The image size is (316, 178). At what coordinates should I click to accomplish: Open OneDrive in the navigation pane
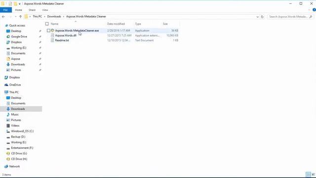tap(15, 85)
